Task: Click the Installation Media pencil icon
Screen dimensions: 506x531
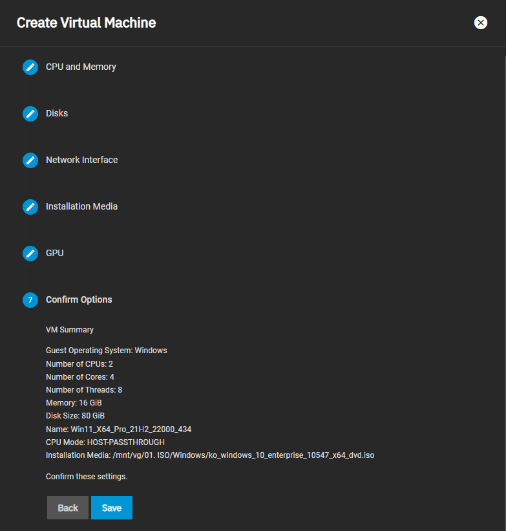Action: 30,206
